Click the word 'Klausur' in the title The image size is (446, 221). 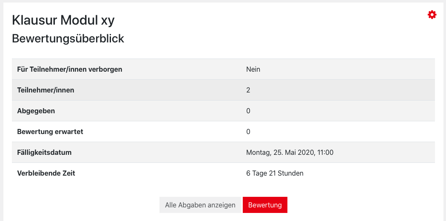click(x=34, y=20)
